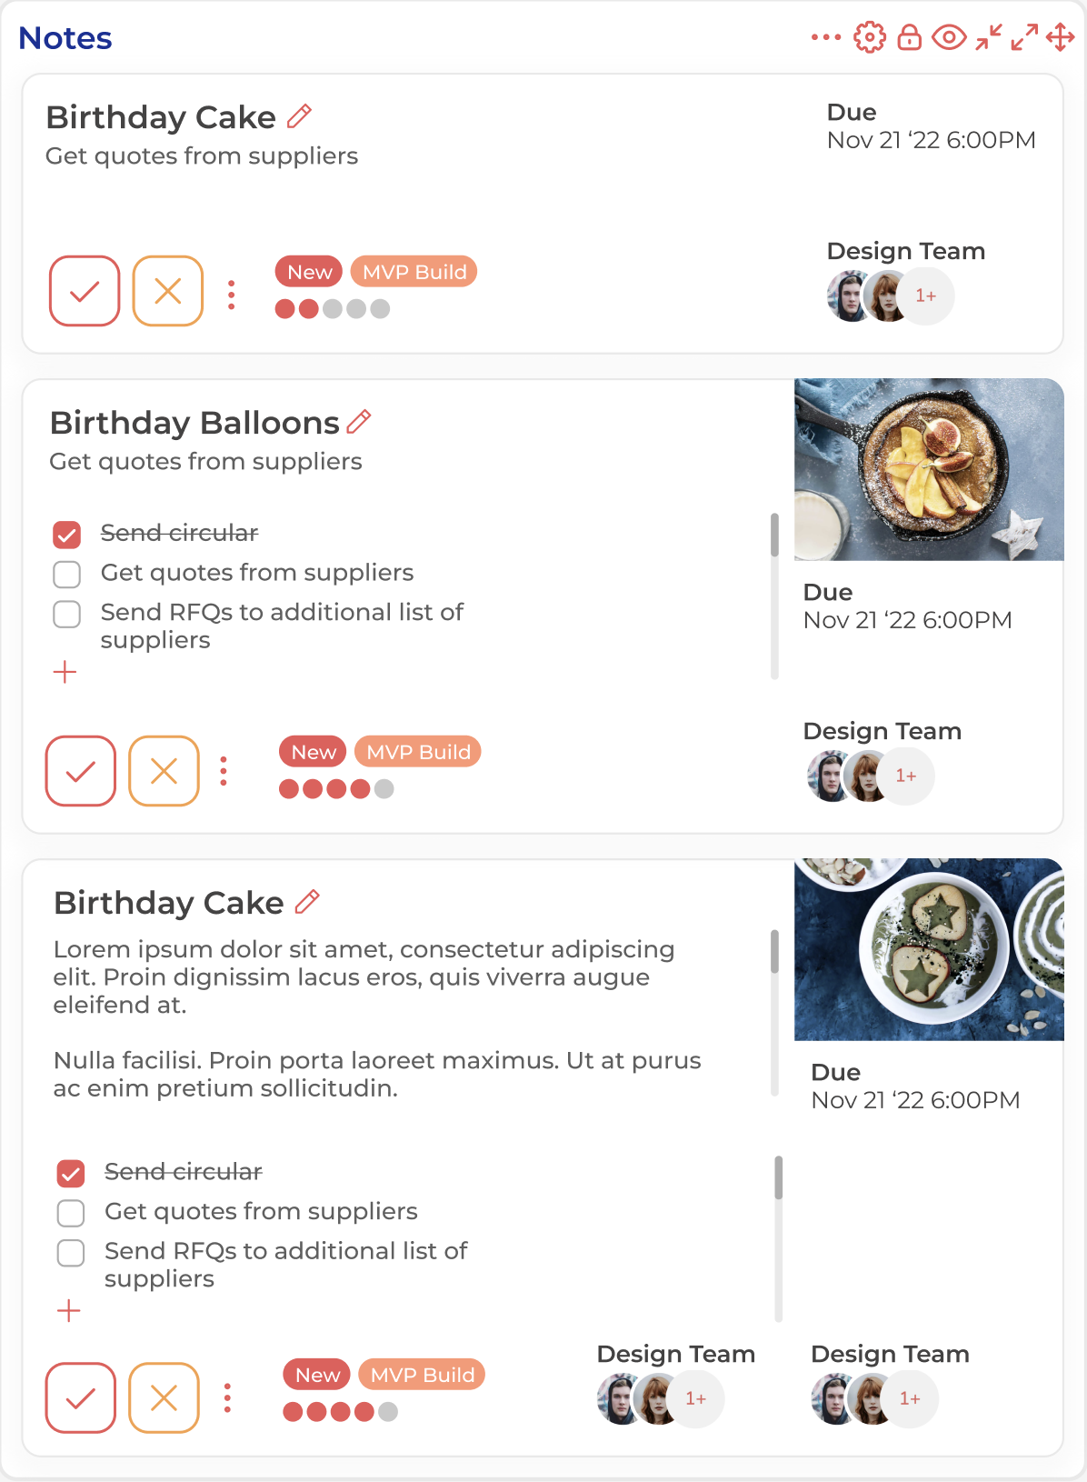1087x1482 pixels.
Task: Uncheck the Send circular checkbox in Birthday Balloons
Action: 67,535
